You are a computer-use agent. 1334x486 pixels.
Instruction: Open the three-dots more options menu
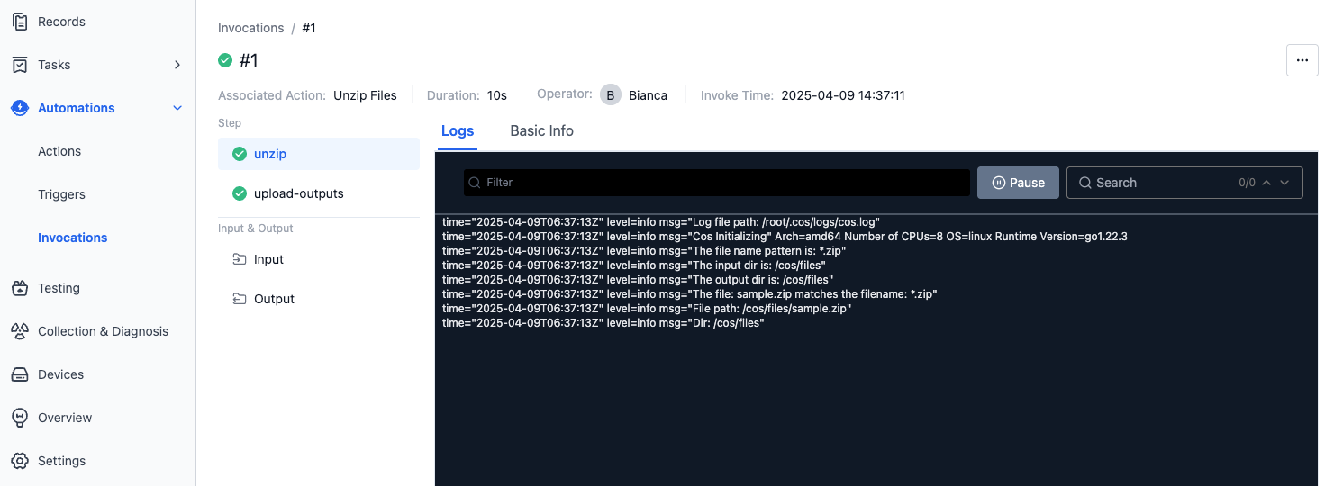[x=1302, y=60]
